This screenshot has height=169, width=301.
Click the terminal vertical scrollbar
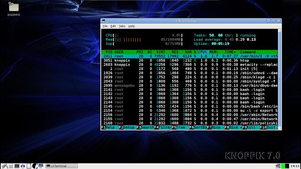point(279,79)
